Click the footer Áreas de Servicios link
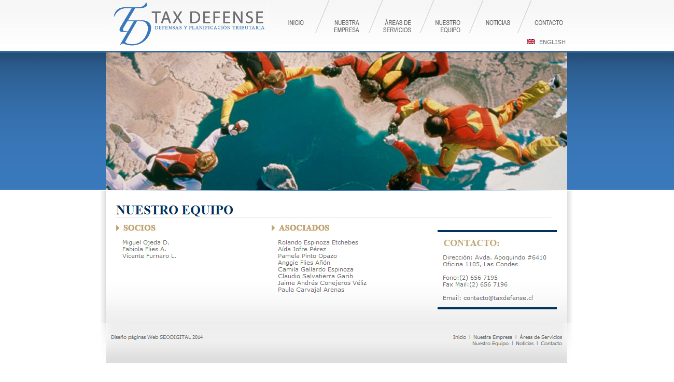 click(x=541, y=337)
